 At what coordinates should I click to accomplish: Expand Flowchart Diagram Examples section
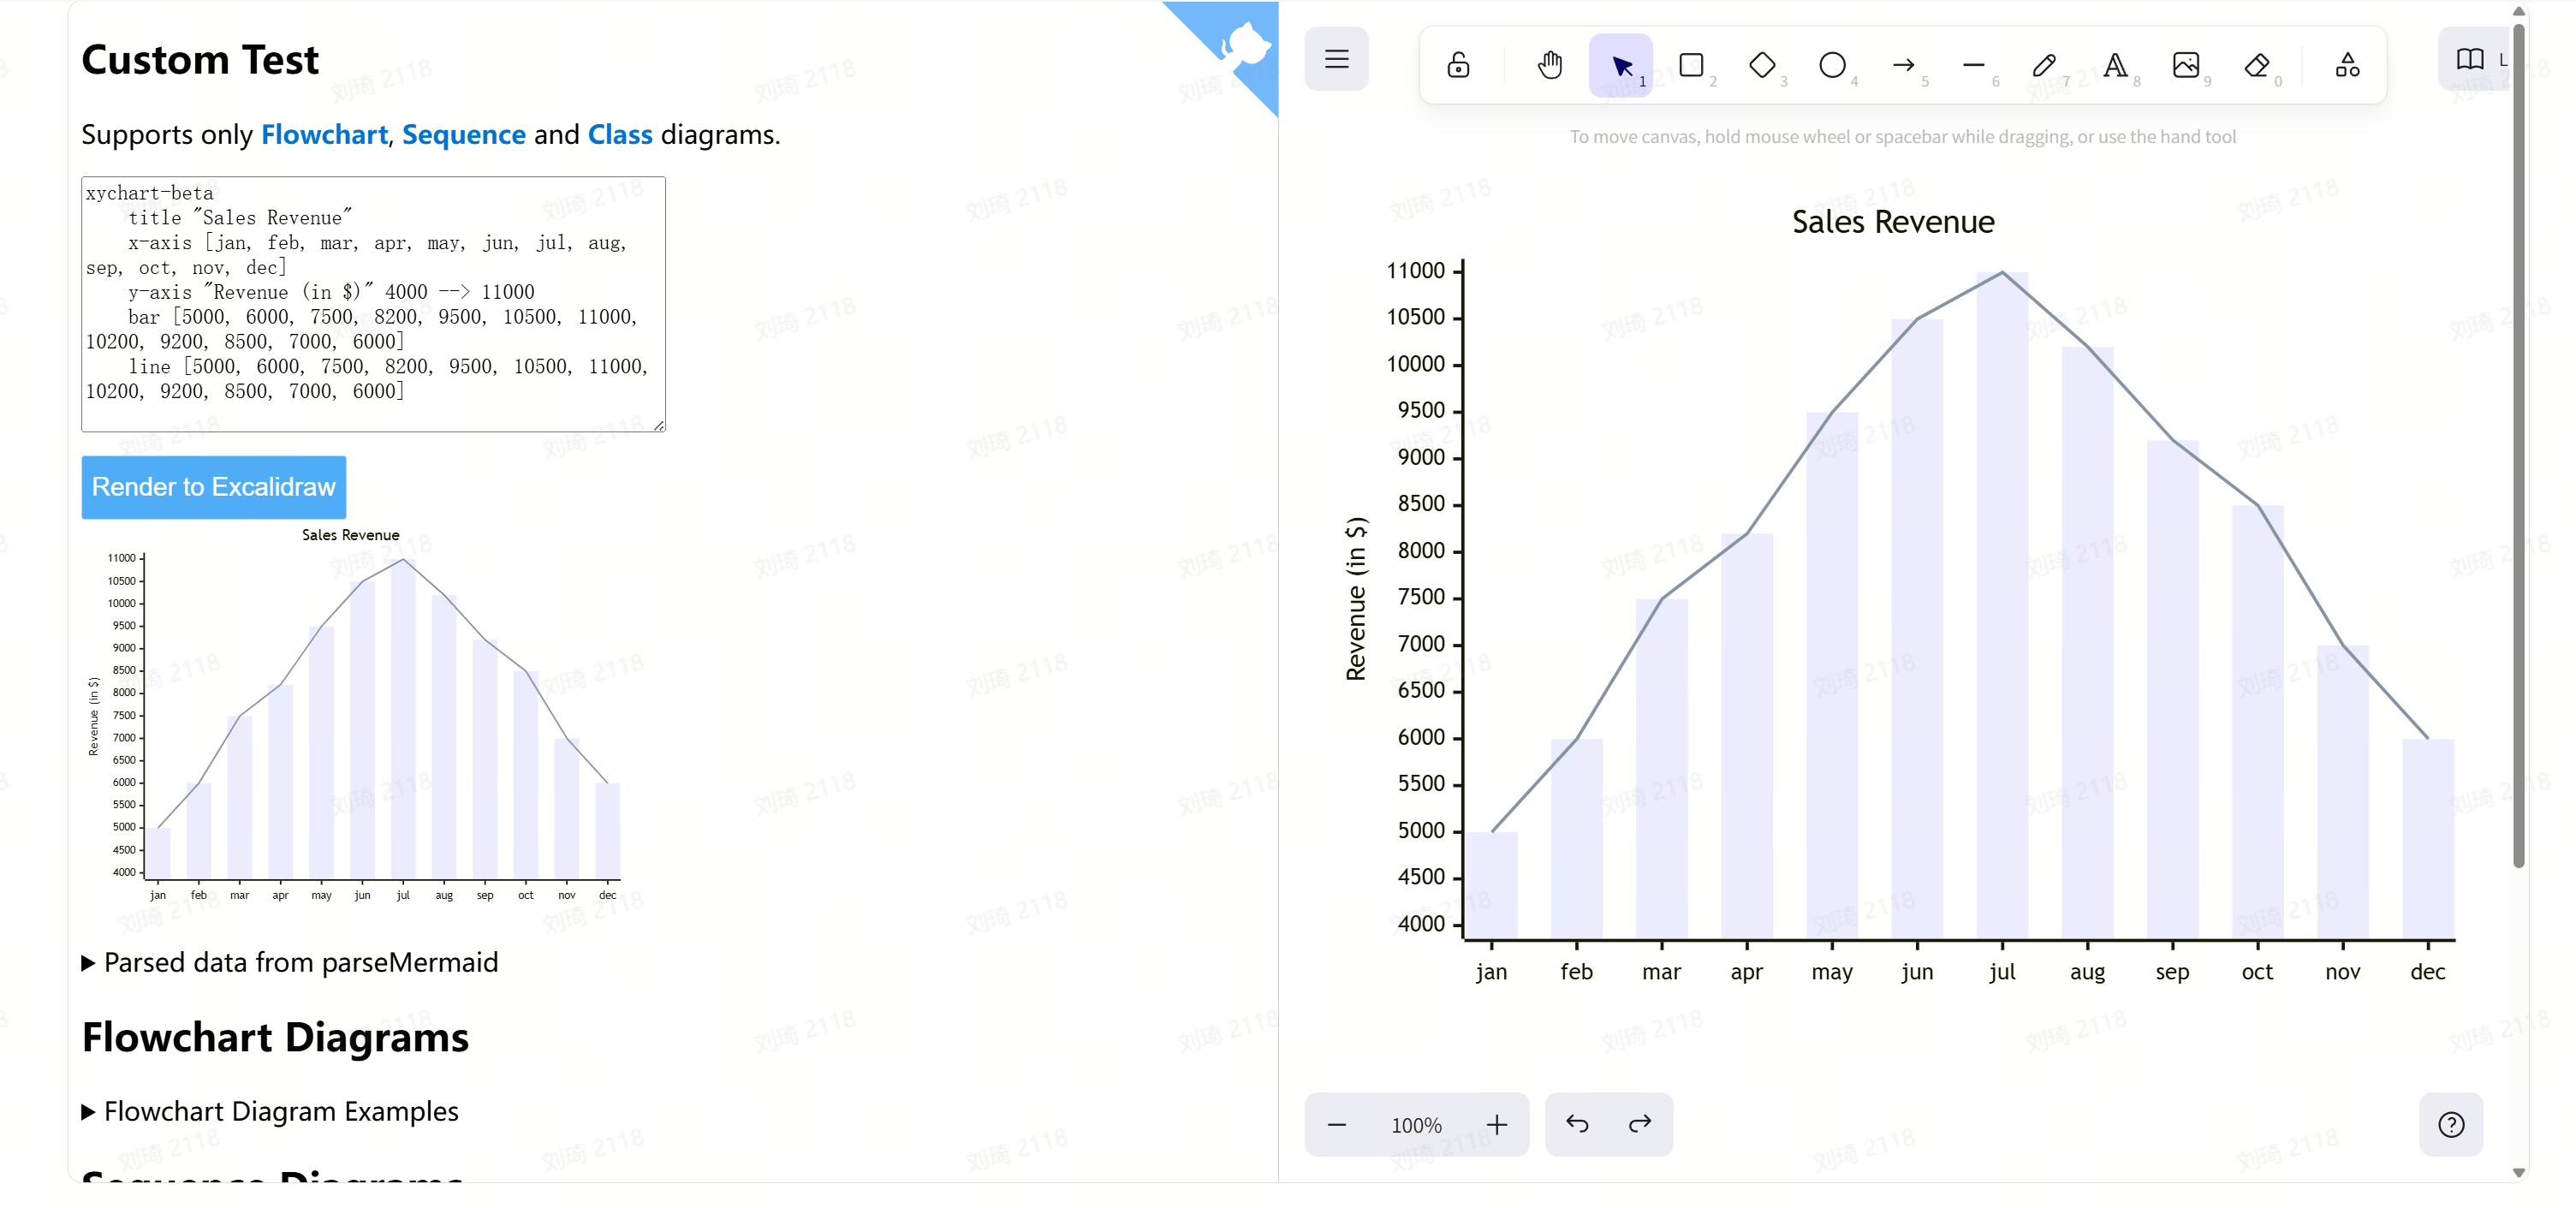pos(270,1111)
